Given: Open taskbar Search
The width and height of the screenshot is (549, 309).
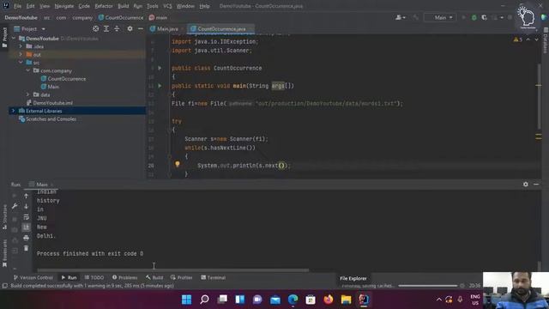Looking at the screenshot, I should [x=204, y=300].
